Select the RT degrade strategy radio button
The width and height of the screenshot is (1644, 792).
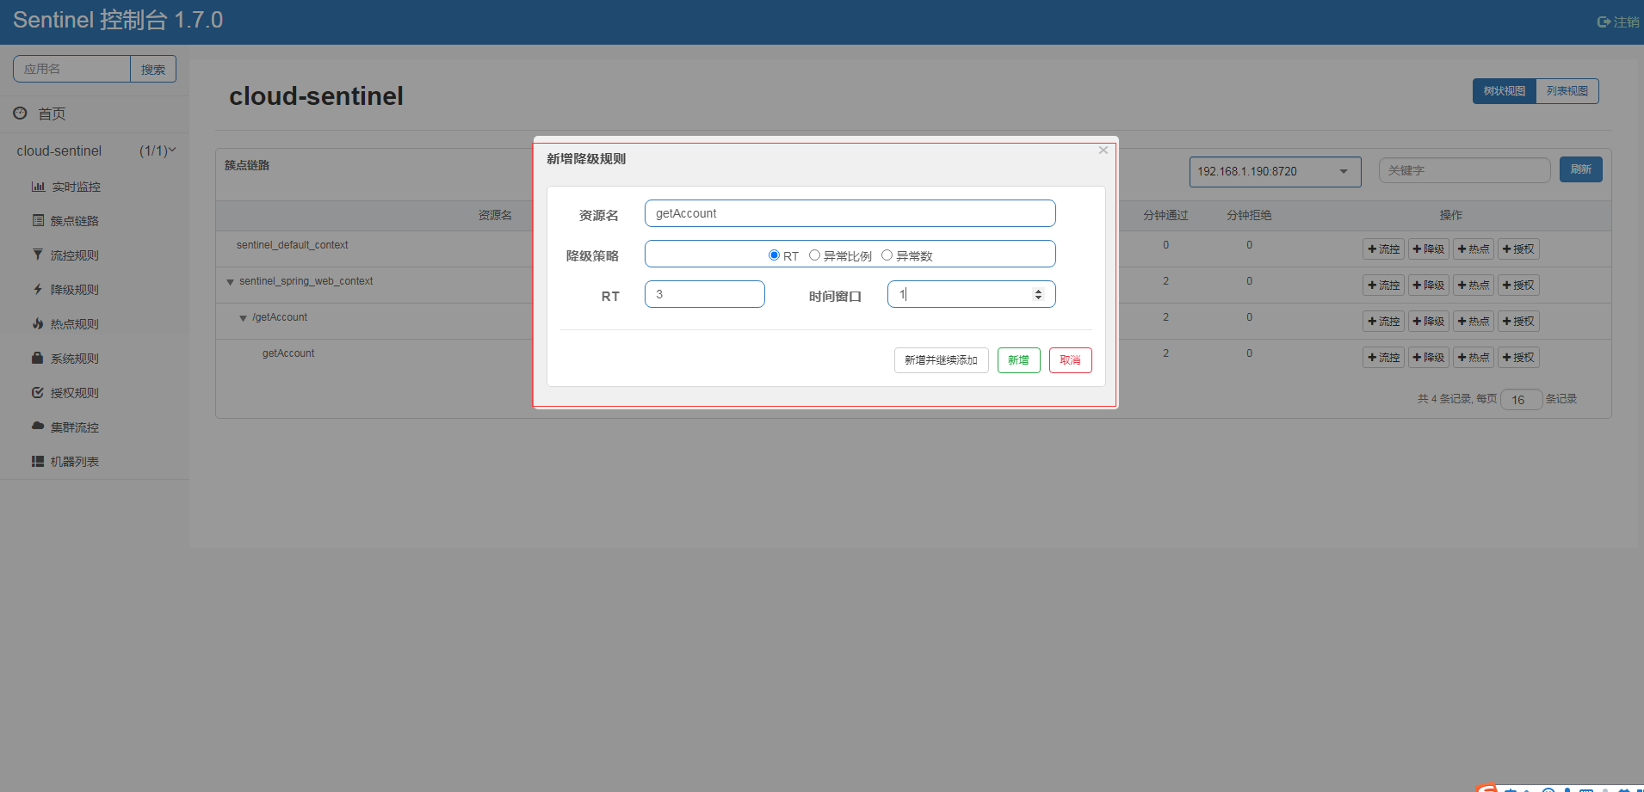(x=774, y=255)
